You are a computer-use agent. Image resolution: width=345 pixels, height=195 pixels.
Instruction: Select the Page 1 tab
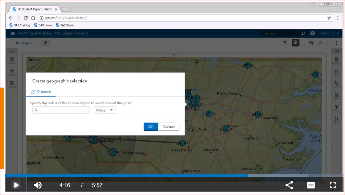coord(24,43)
